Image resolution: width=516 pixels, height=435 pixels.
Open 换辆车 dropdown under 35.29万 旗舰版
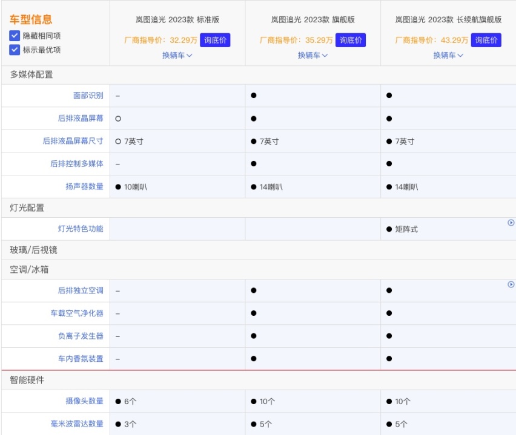point(313,55)
